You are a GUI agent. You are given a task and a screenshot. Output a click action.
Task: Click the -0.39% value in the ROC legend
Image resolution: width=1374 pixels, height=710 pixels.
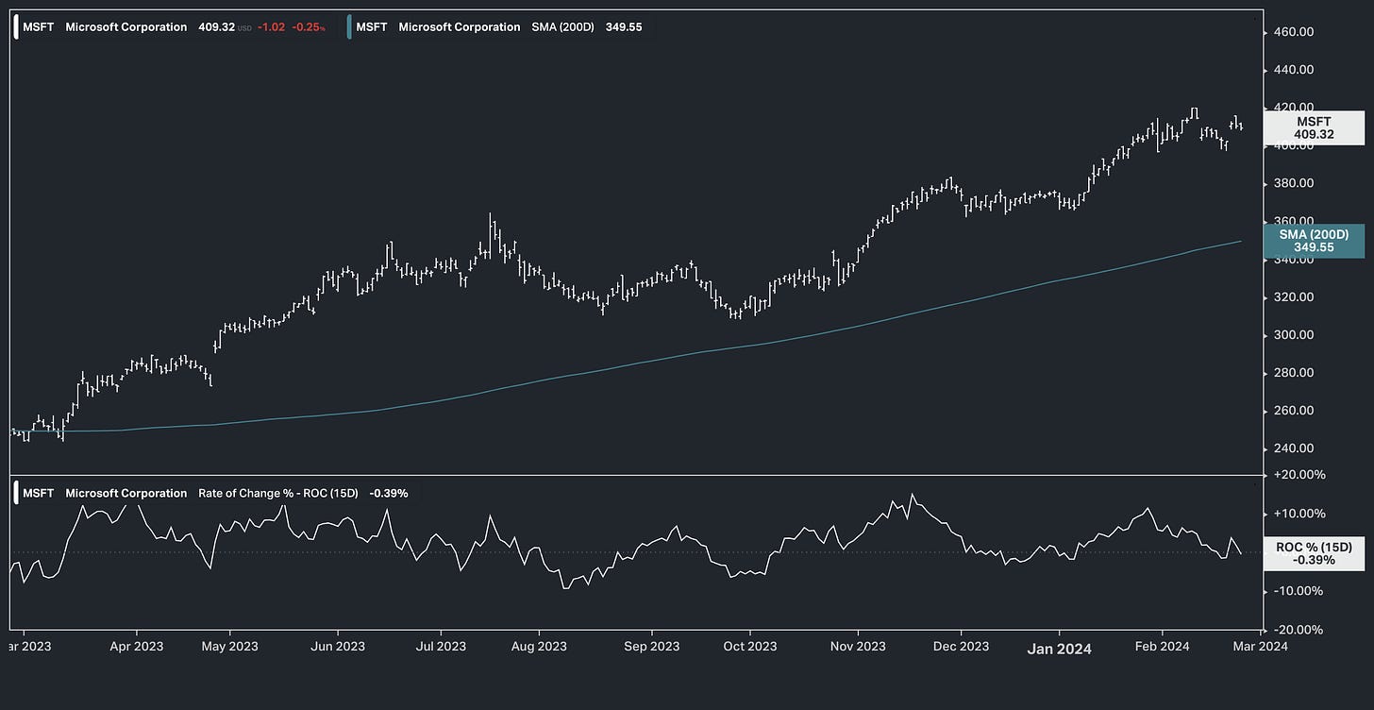[389, 493]
